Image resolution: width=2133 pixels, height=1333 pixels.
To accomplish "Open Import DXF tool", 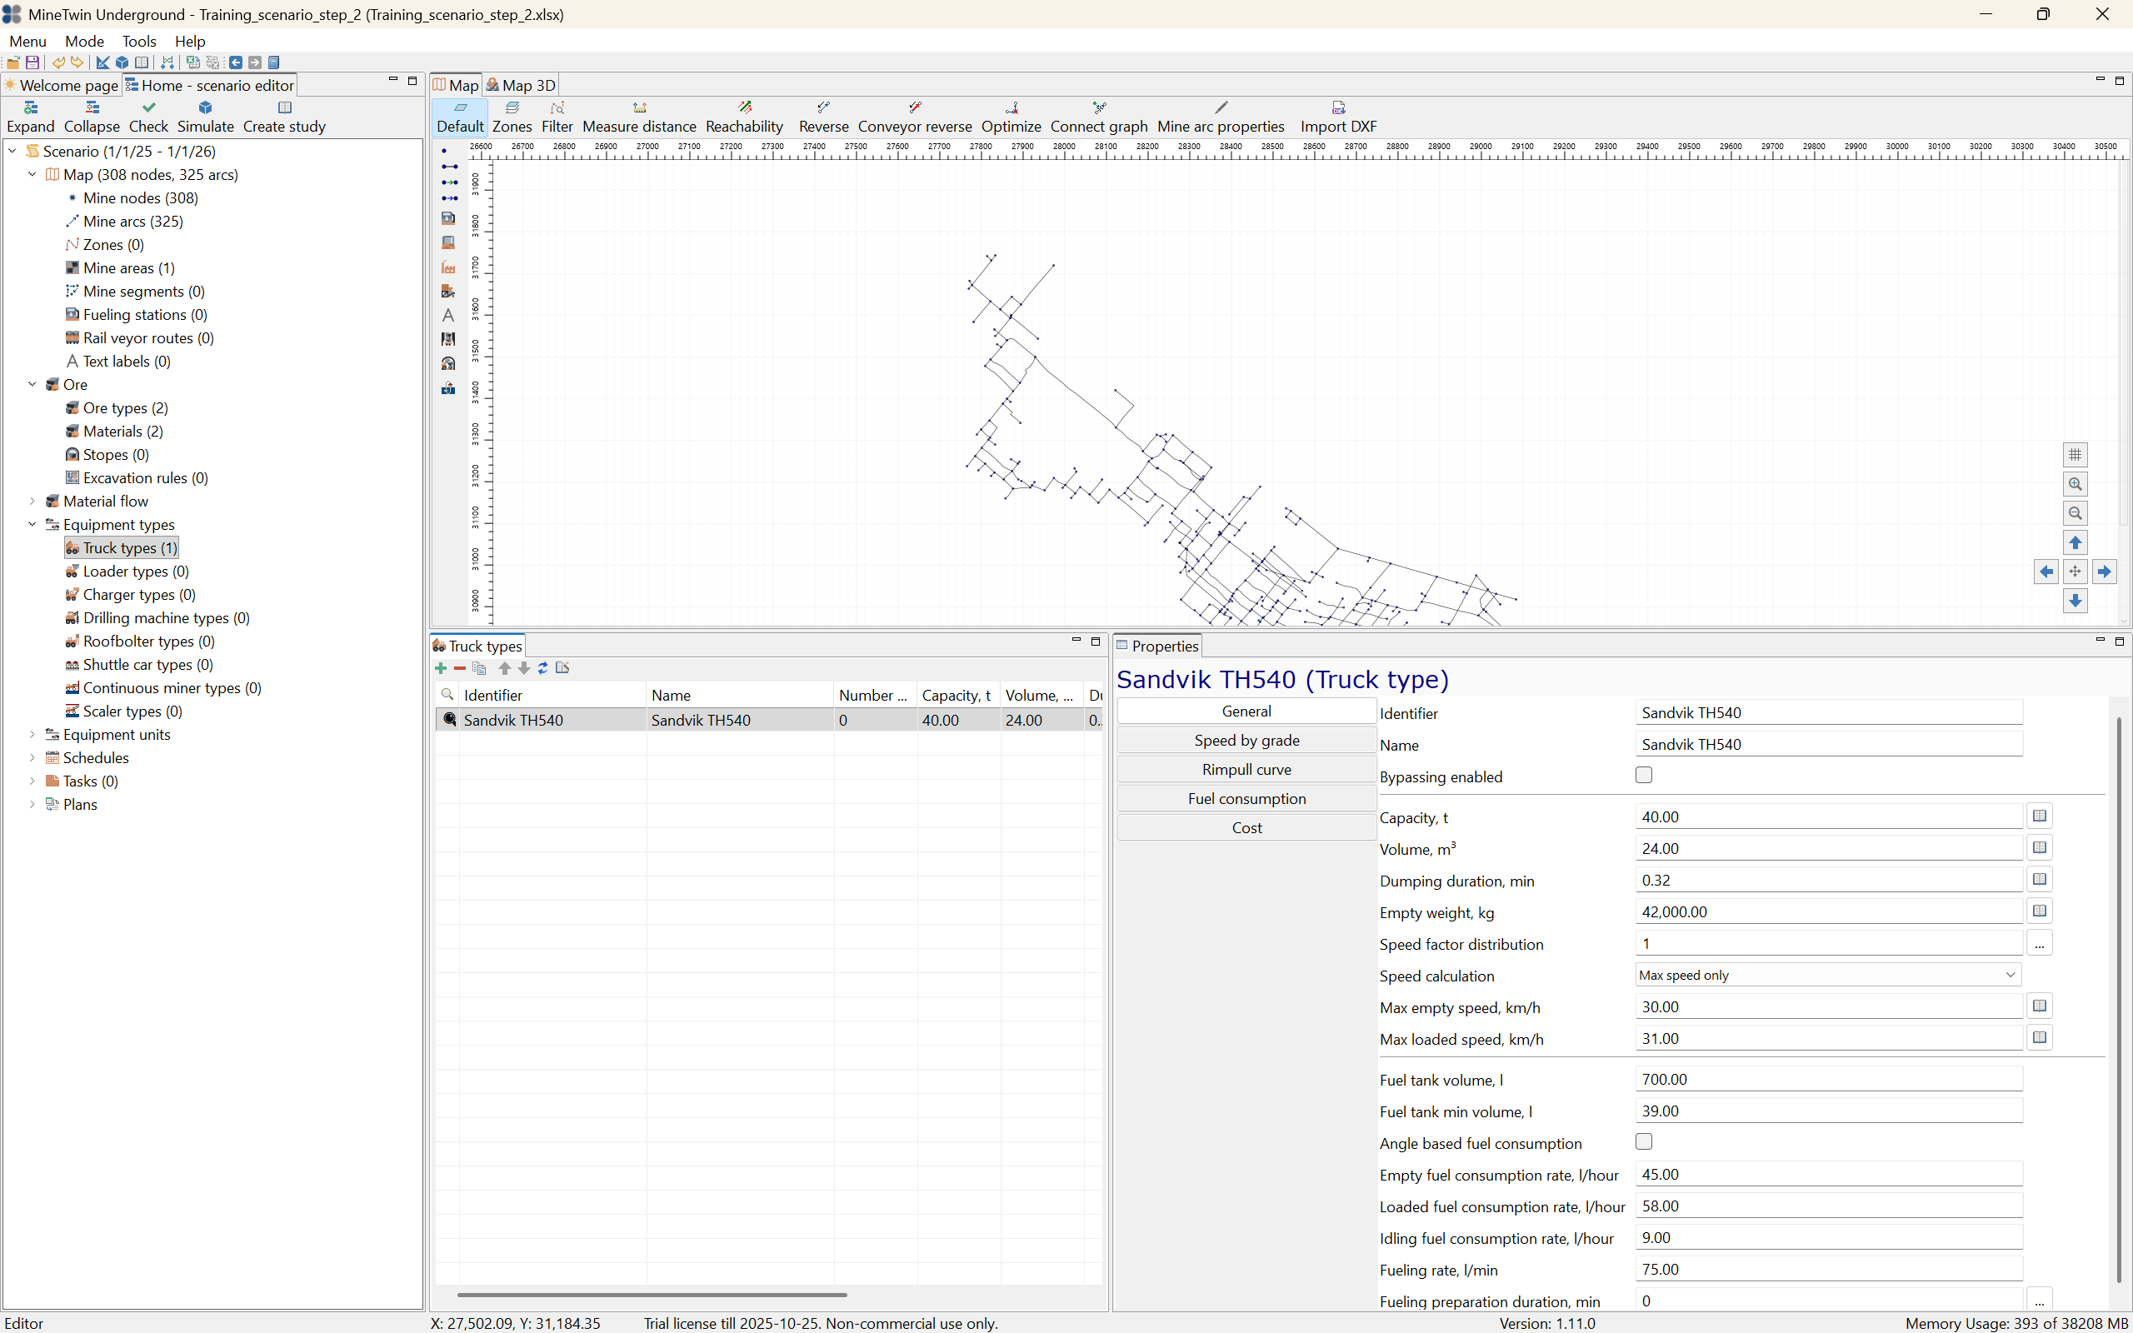I will pos(1338,117).
